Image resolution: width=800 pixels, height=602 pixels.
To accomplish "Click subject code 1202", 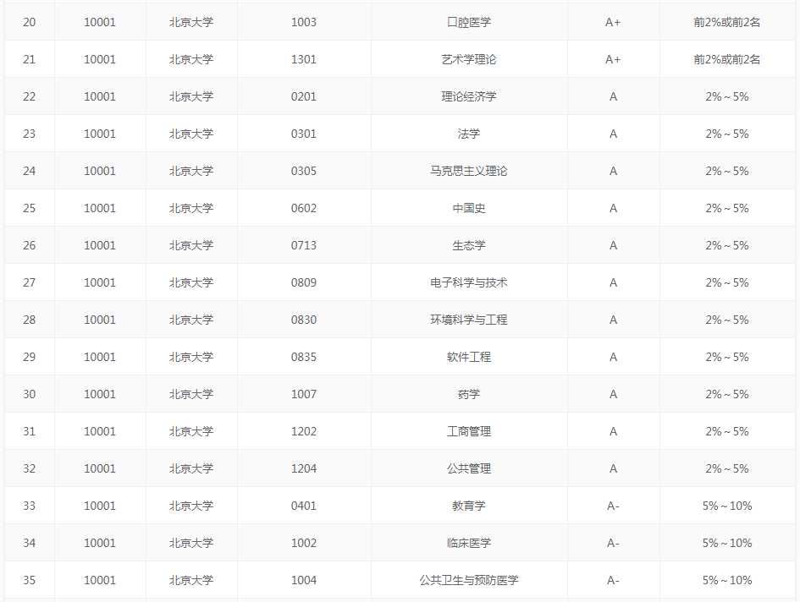I will click(x=304, y=431).
